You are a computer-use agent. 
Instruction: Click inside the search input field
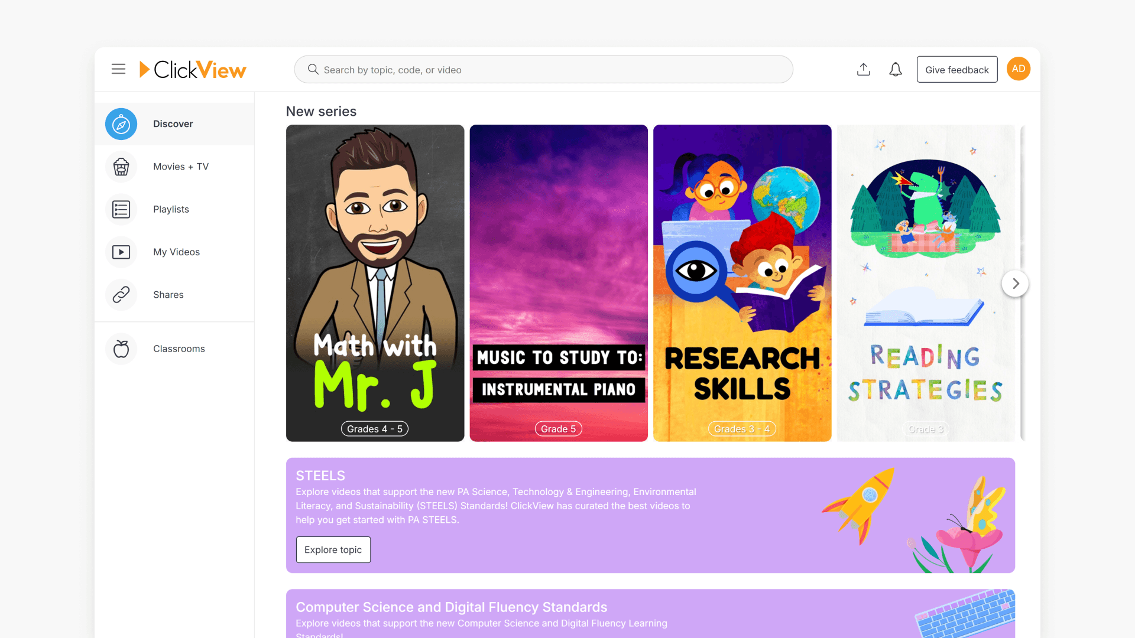[x=532, y=69]
